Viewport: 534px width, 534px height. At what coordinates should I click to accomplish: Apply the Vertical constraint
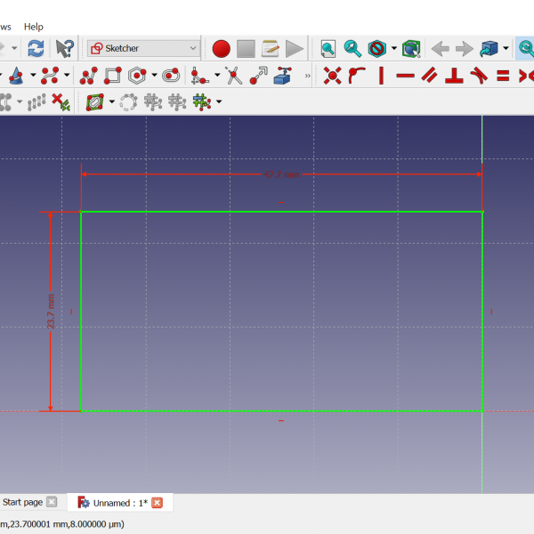[381, 76]
